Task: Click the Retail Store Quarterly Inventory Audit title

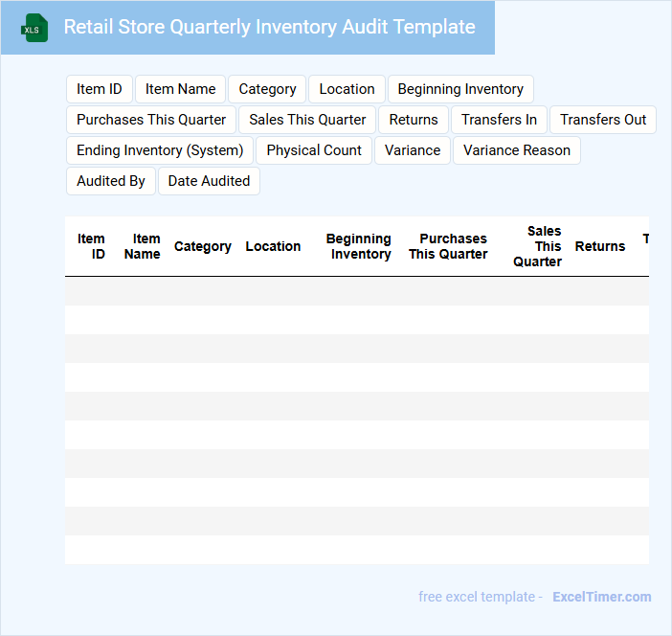Action: pyautogui.click(x=269, y=27)
